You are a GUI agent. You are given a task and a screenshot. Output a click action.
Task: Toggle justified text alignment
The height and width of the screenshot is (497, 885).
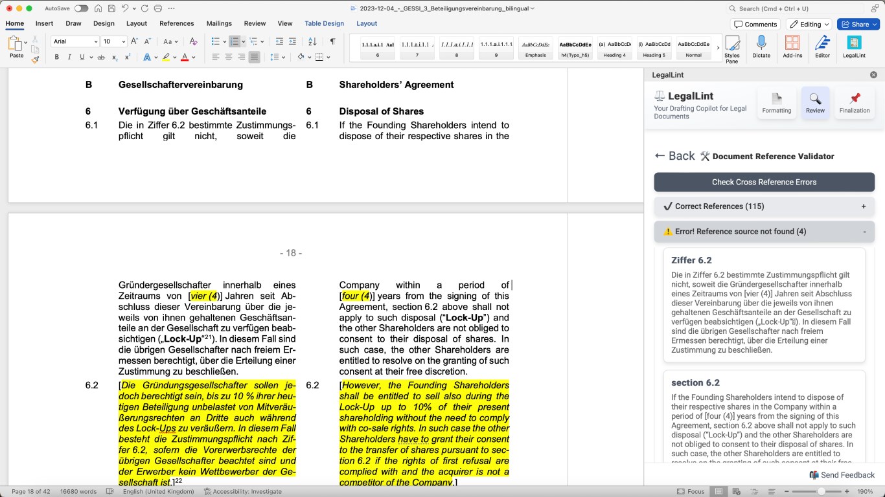coord(255,57)
